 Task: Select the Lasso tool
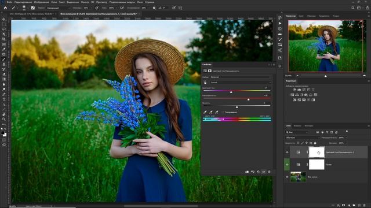click(x=4, y=29)
